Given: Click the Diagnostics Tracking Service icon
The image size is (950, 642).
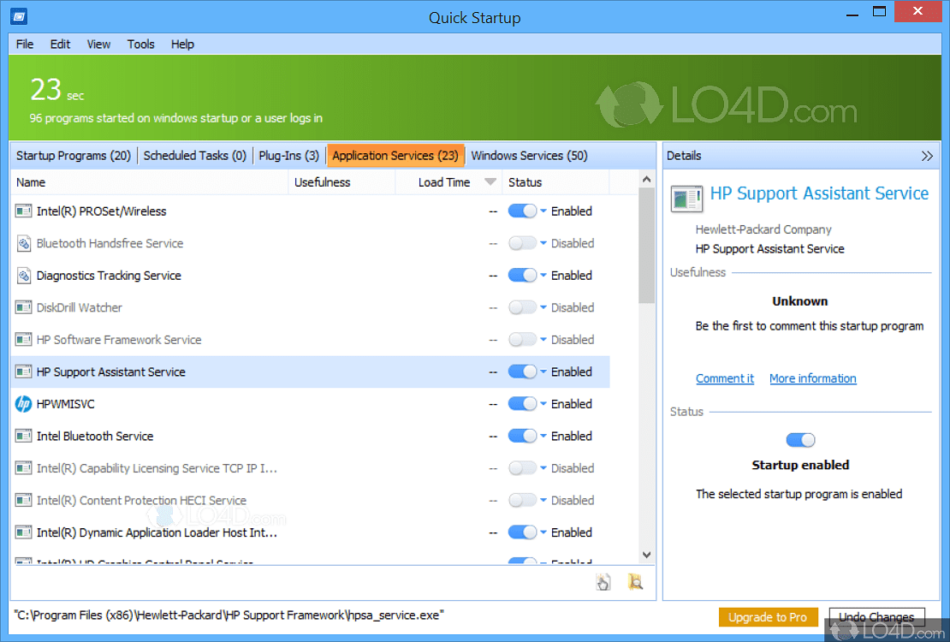Looking at the screenshot, I should point(24,276).
